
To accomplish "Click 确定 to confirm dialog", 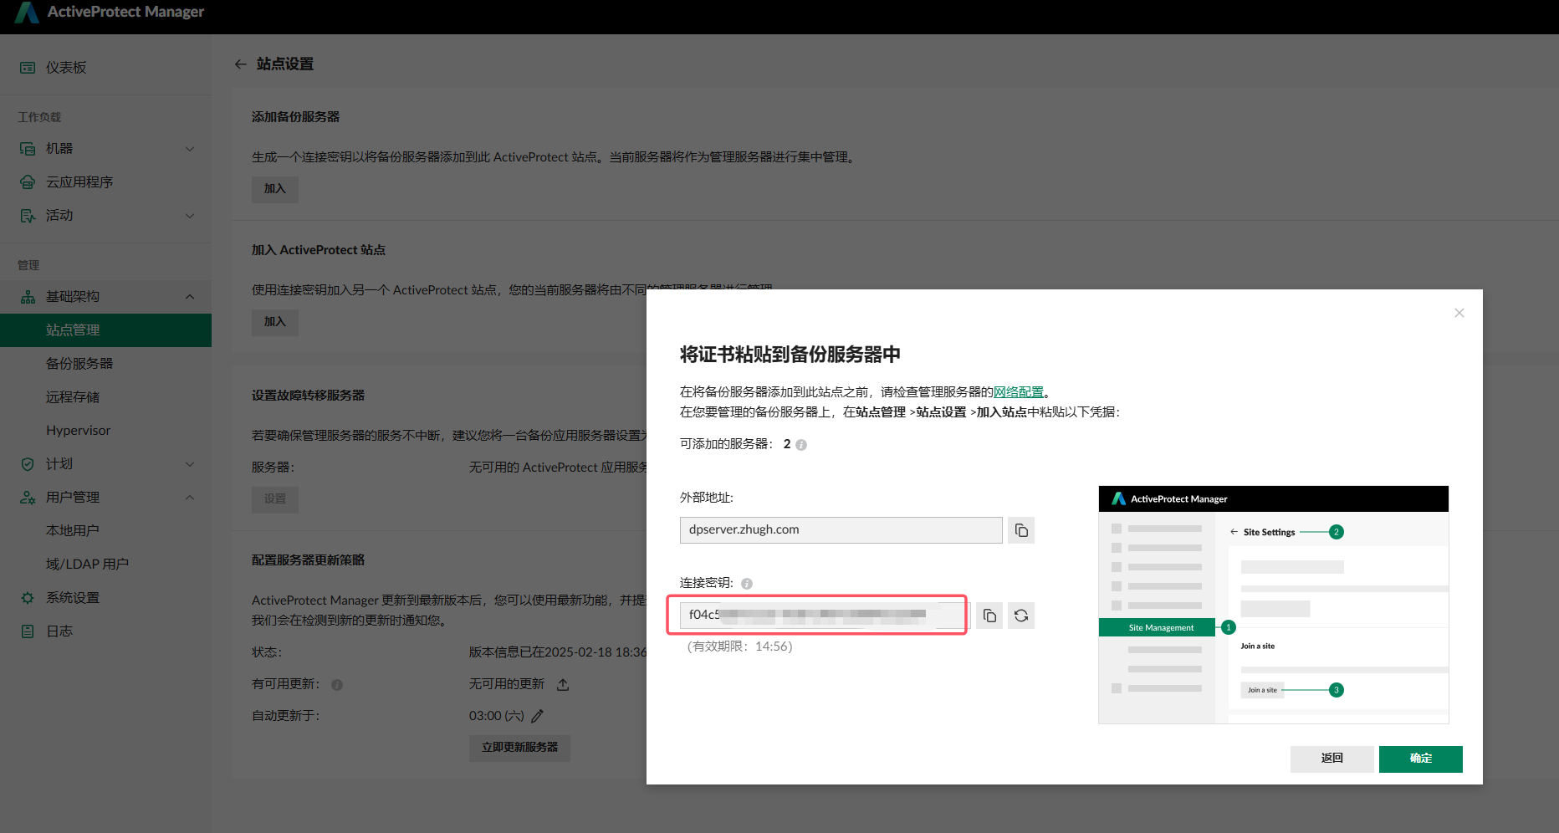I will pos(1420,759).
